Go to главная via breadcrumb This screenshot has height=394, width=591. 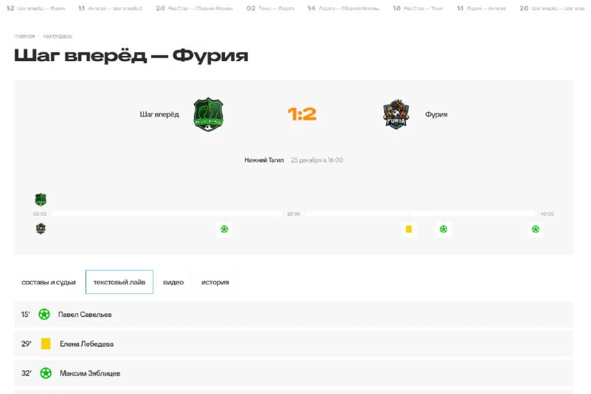click(x=24, y=36)
